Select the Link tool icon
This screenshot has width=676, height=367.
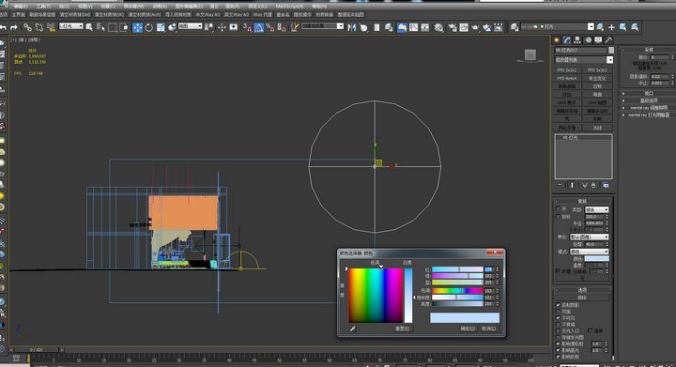(x=27, y=27)
